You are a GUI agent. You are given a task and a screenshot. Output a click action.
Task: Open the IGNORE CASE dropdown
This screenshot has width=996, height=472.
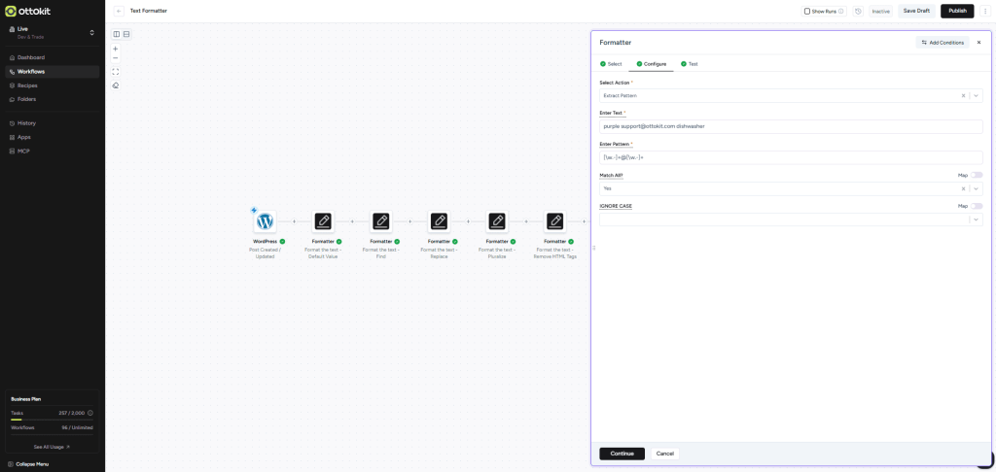(977, 219)
